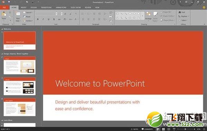The image size is (207, 131).
Task: Open the Arrange tool icon
Action: (148, 14)
